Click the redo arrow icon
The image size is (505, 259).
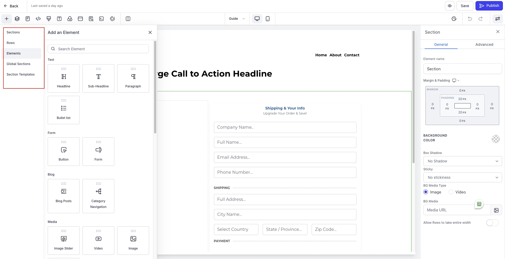pyautogui.click(x=481, y=19)
